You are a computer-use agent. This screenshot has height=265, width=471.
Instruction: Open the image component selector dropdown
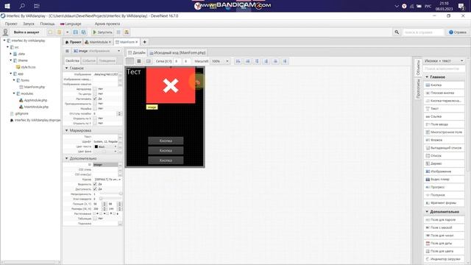click(x=97, y=51)
